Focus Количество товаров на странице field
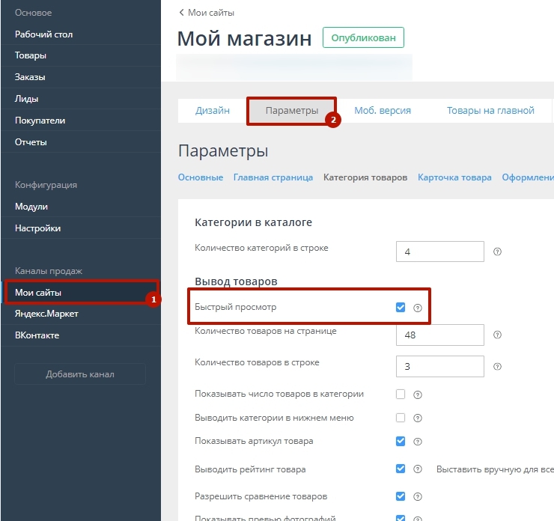The width and height of the screenshot is (554, 521). pos(440,335)
